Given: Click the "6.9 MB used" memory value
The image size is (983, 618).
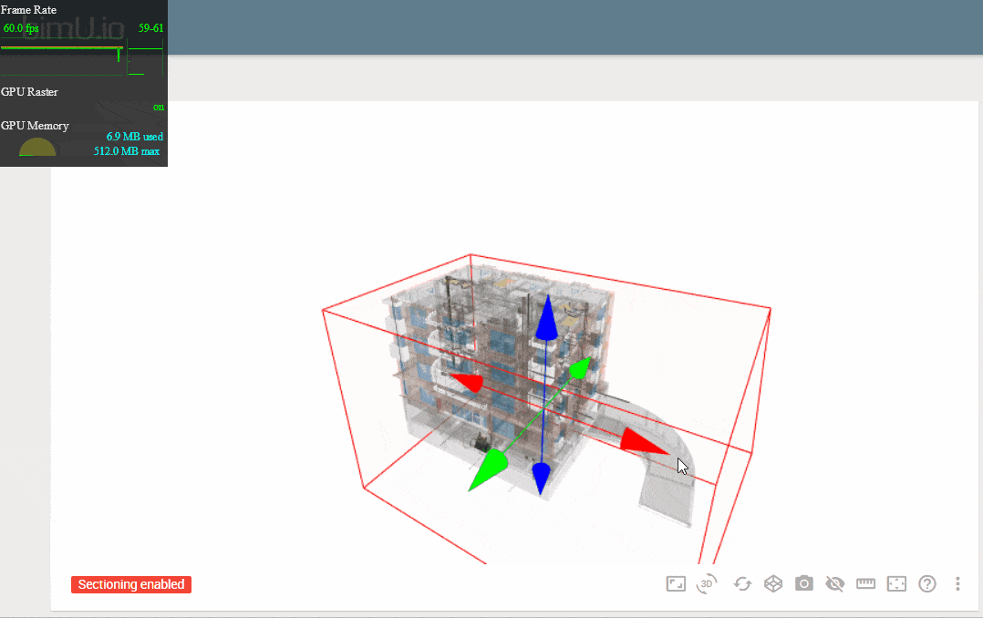Looking at the screenshot, I should [x=135, y=137].
